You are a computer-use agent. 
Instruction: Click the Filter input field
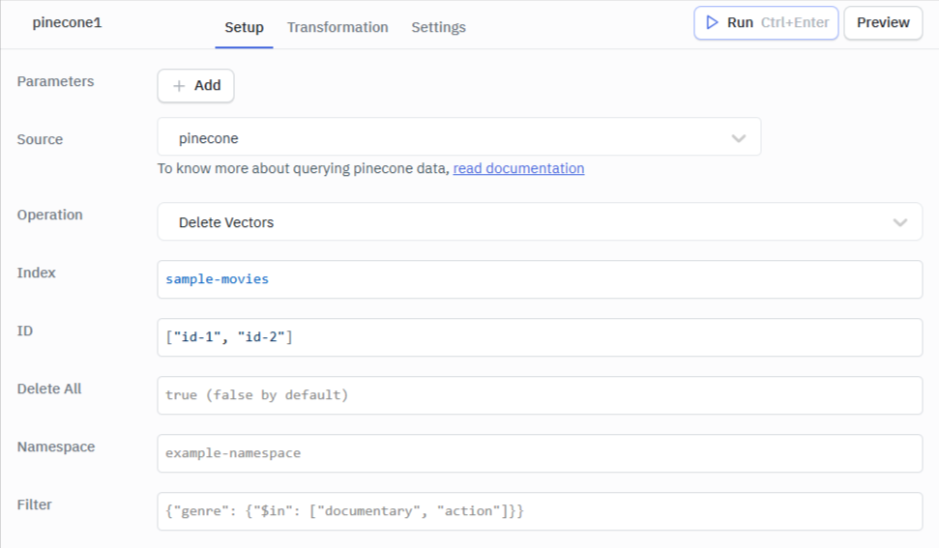540,511
